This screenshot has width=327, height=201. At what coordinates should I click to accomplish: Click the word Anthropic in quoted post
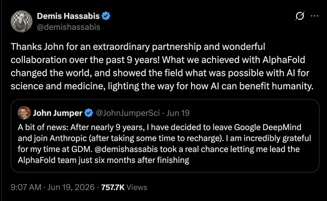tap(68, 138)
